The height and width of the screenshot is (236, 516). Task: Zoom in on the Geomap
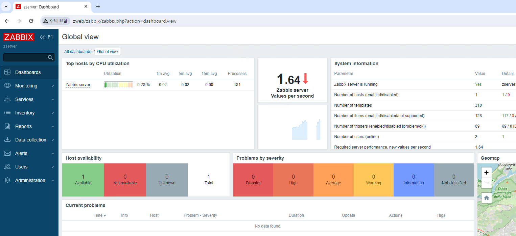point(486,173)
